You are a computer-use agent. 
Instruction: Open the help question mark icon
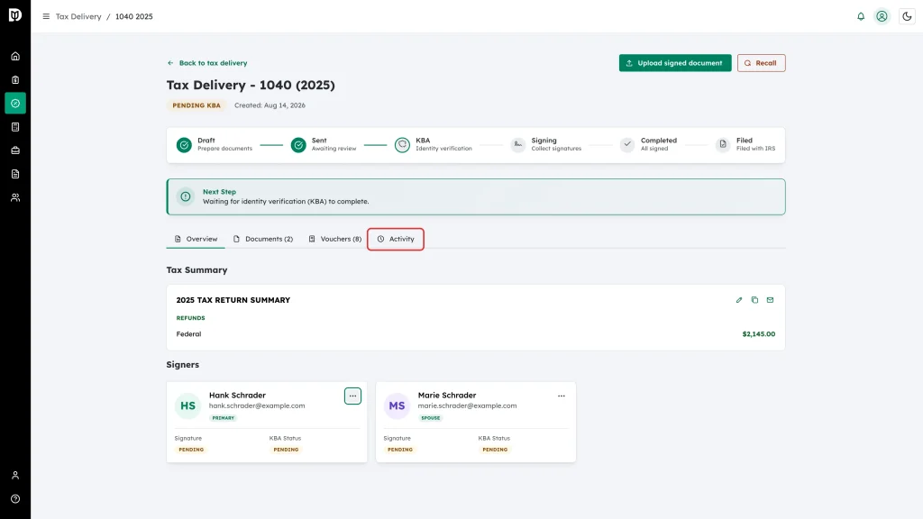(15, 499)
